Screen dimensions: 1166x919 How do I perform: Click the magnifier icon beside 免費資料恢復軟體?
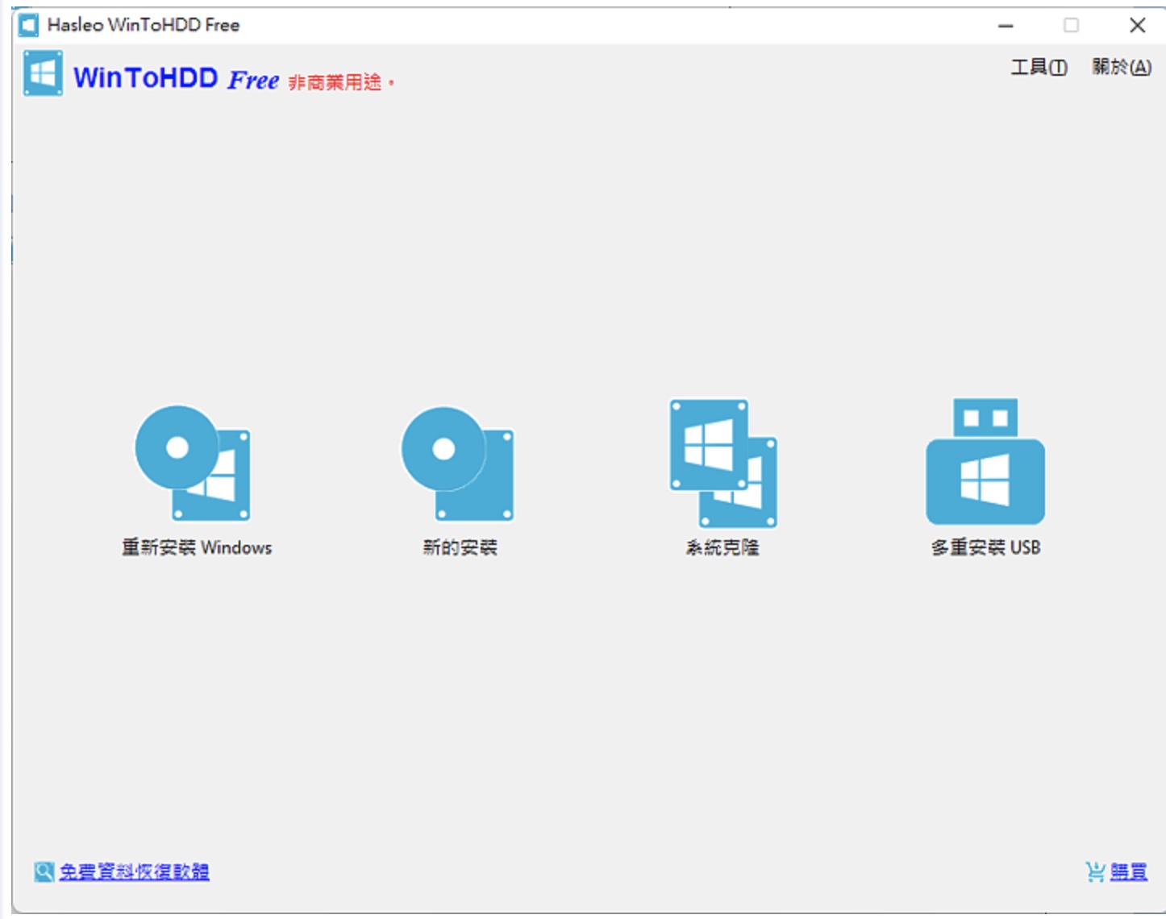[44, 871]
